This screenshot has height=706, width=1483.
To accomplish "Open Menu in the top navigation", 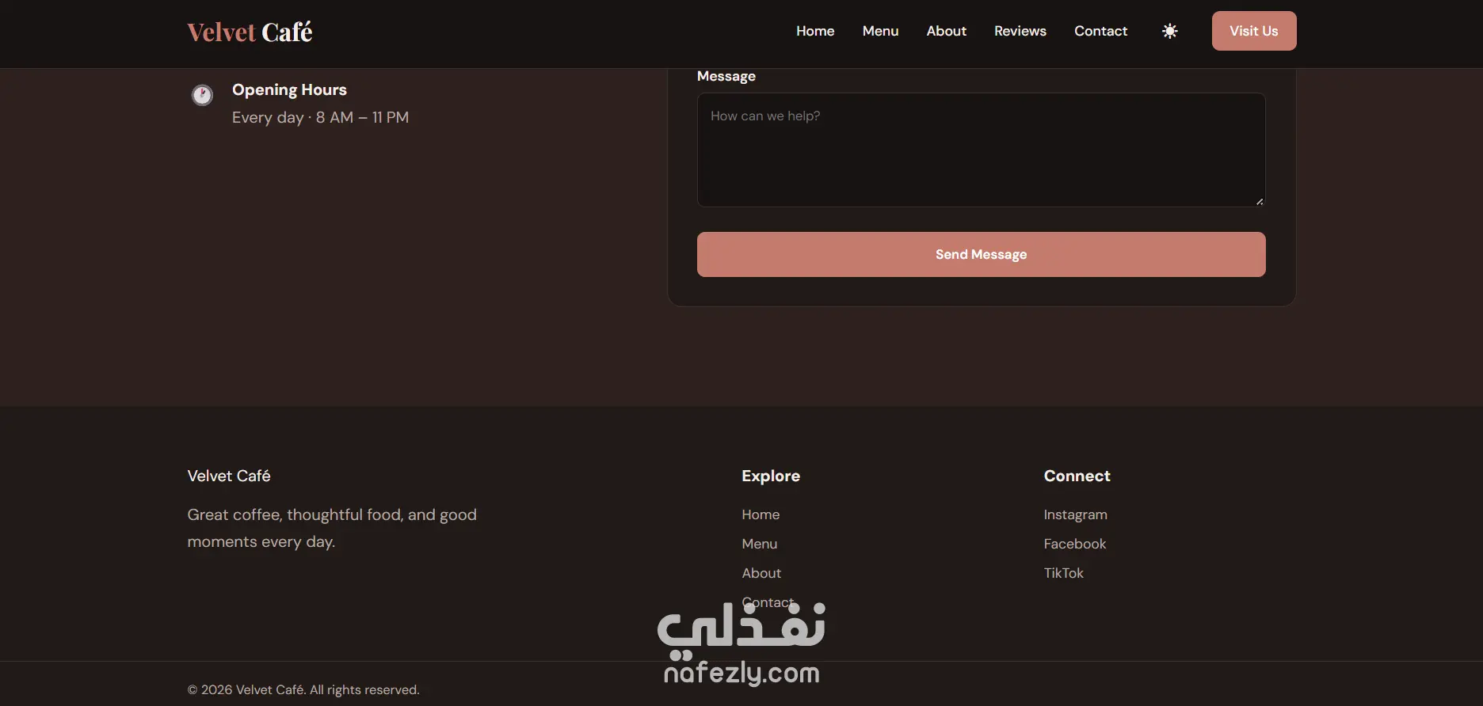I will [x=880, y=31].
